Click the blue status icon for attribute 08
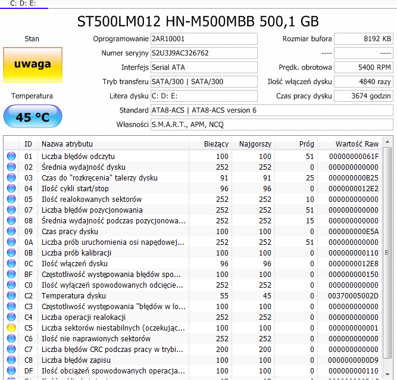397x380 pixels. coord(11,220)
